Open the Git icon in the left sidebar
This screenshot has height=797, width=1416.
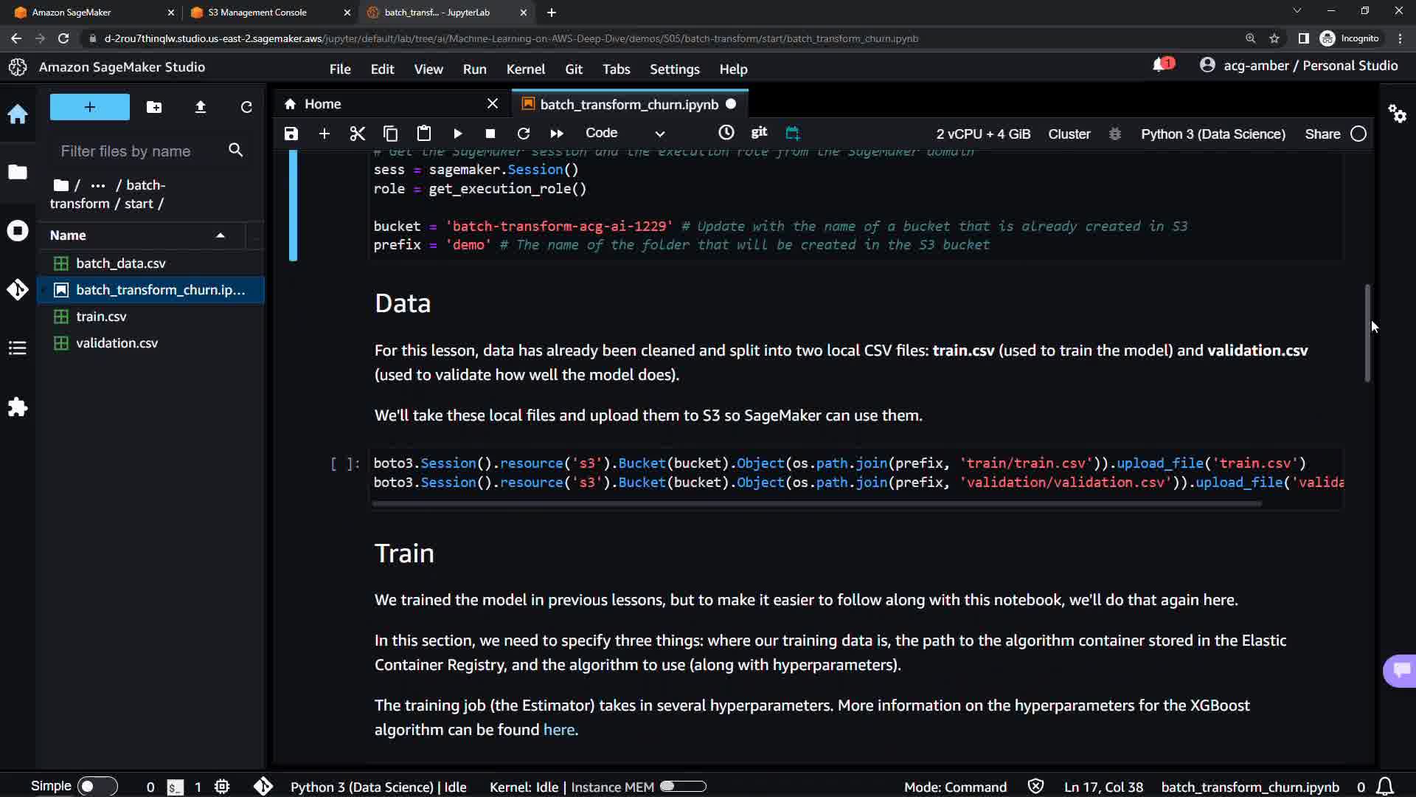tap(18, 289)
